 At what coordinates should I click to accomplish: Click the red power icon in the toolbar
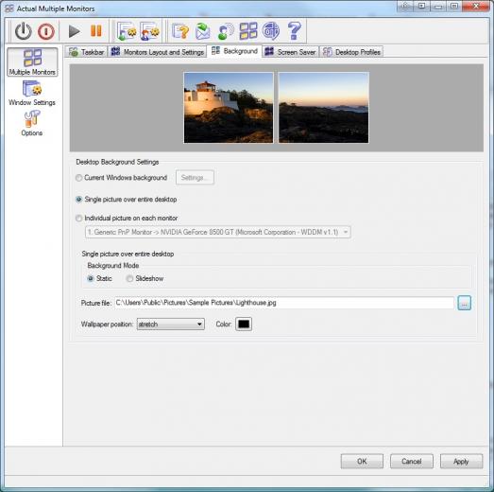(46, 31)
